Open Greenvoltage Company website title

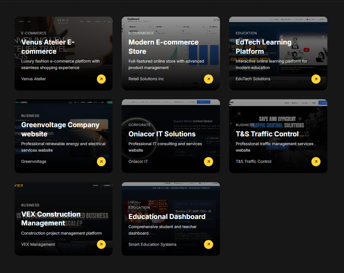click(60, 130)
